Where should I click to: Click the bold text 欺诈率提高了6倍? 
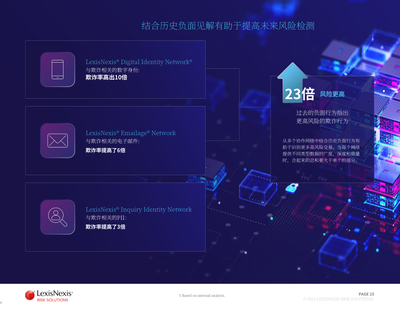(x=105, y=150)
